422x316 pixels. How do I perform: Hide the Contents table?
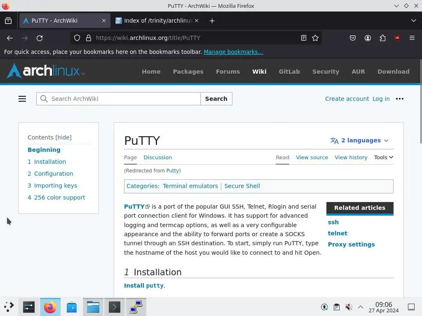click(x=63, y=137)
